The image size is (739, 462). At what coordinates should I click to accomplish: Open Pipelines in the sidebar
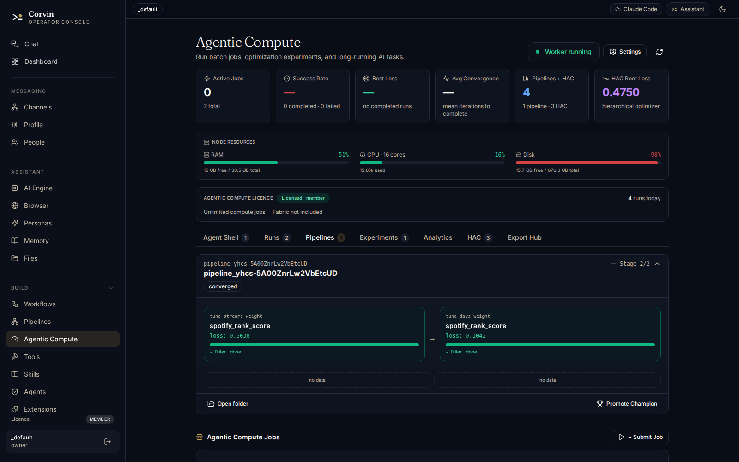(62, 322)
